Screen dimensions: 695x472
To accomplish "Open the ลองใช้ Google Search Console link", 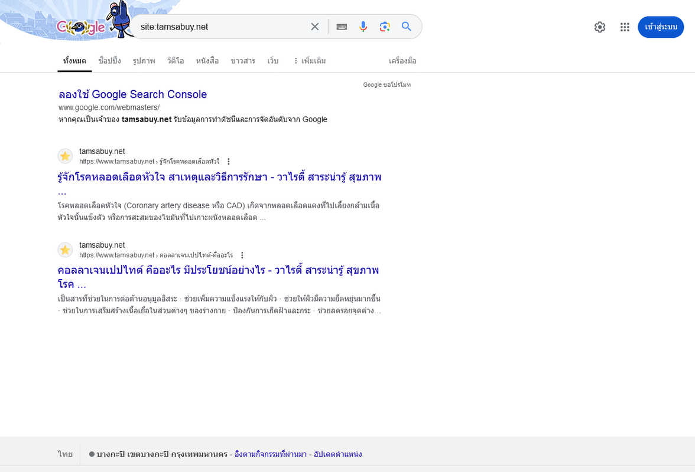I will [x=132, y=94].
